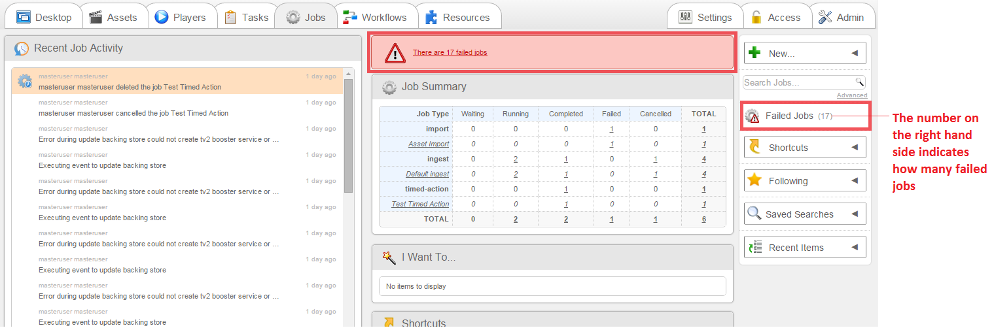Click the Recent Items list icon

coord(754,248)
